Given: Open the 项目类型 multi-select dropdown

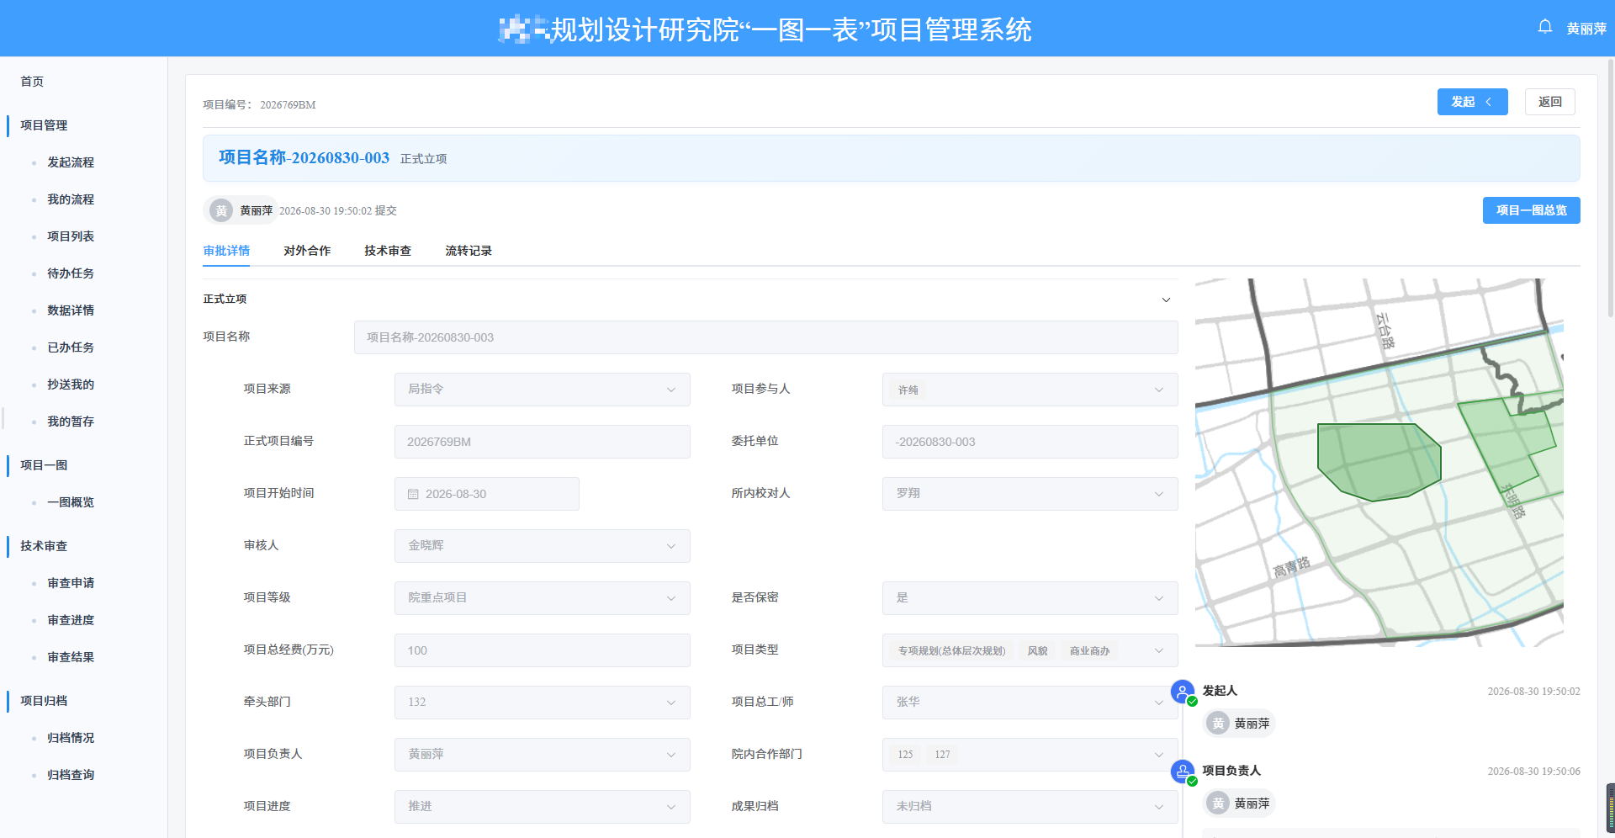Looking at the screenshot, I should click(x=1030, y=650).
